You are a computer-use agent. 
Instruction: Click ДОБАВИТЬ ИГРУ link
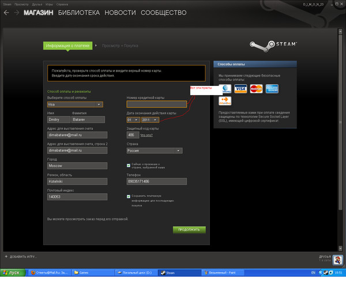pyautogui.click(x=23, y=257)
